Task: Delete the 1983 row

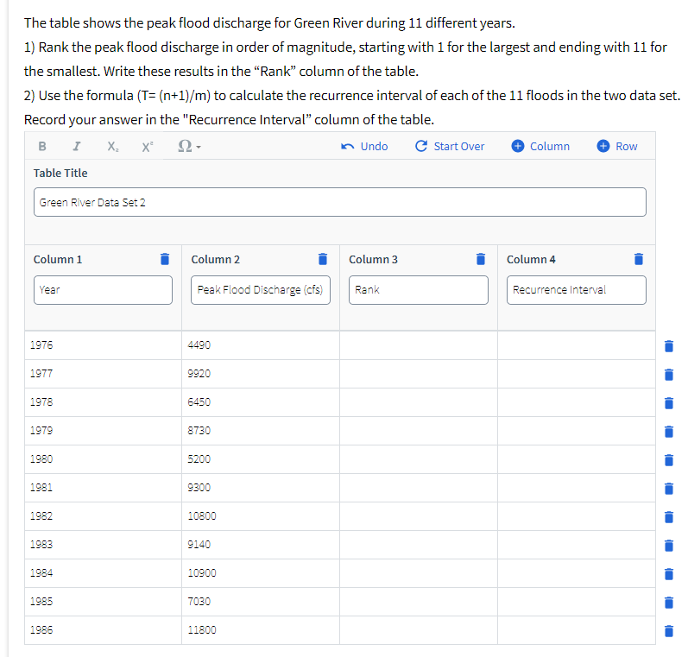Action: [669, 545]
